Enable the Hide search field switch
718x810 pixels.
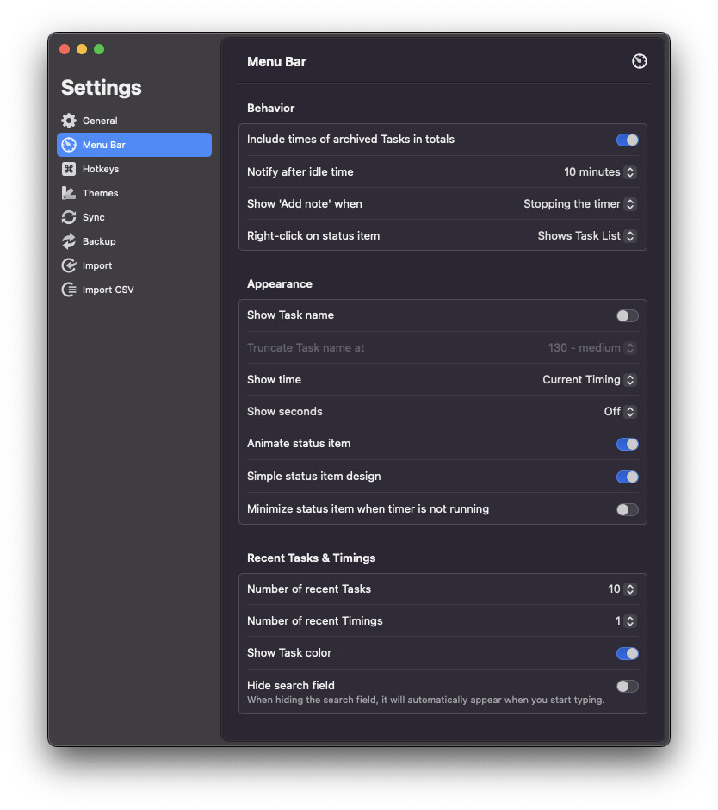(x=627, y=686)
